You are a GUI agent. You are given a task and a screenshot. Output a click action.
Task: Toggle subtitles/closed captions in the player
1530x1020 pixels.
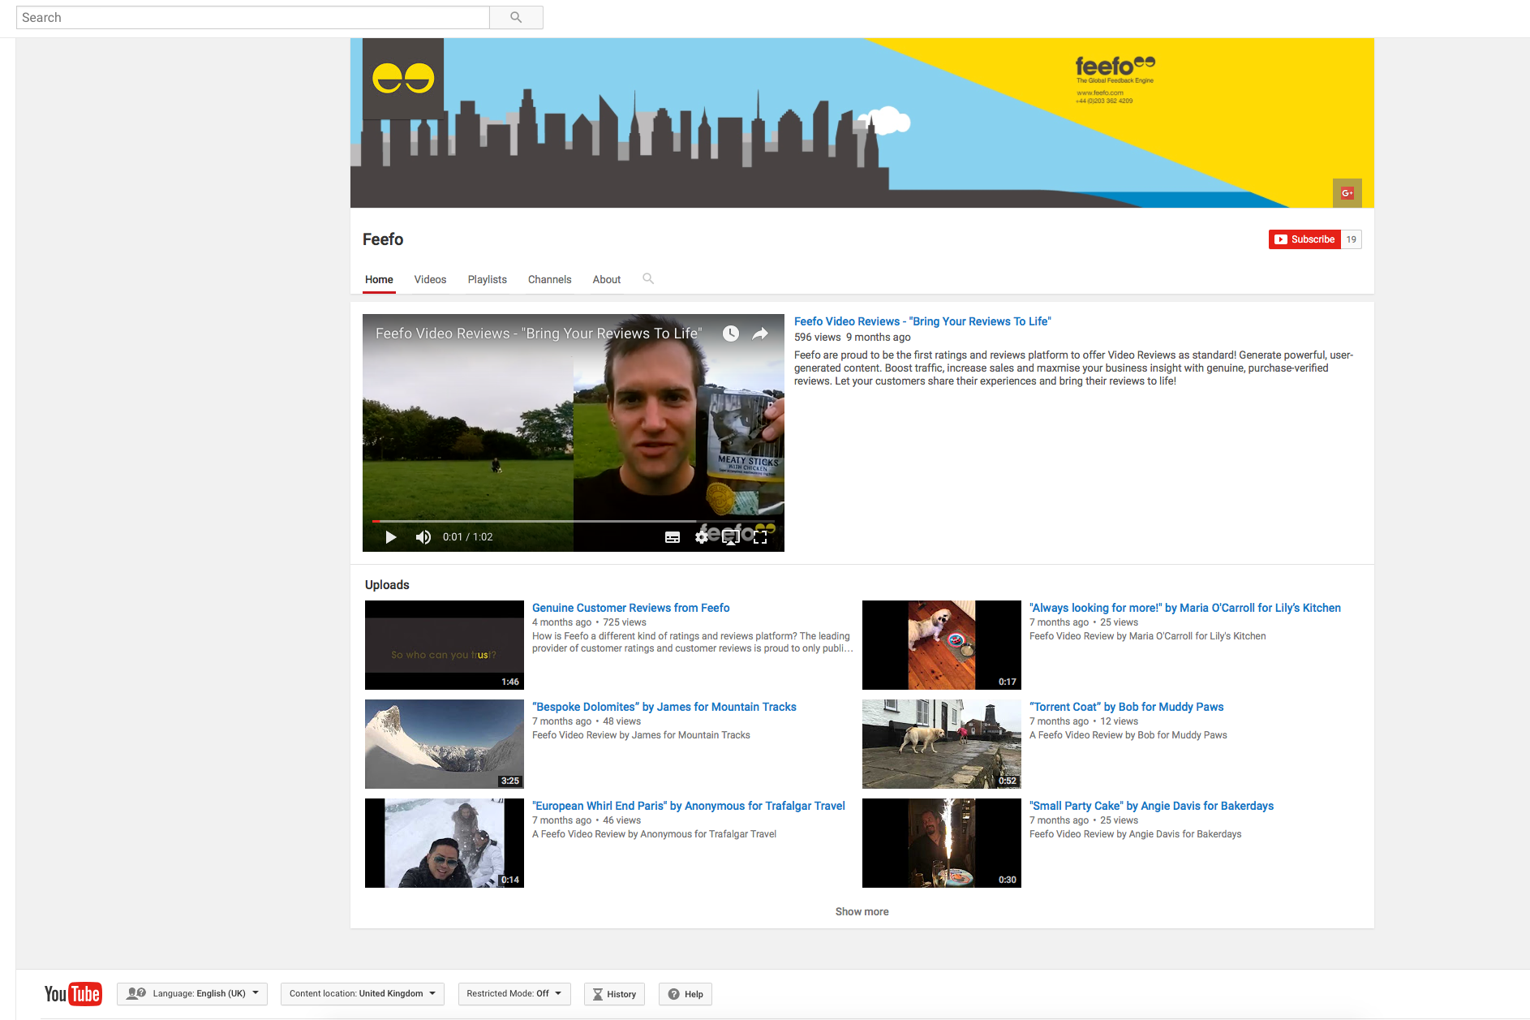(x=673, y=537)
